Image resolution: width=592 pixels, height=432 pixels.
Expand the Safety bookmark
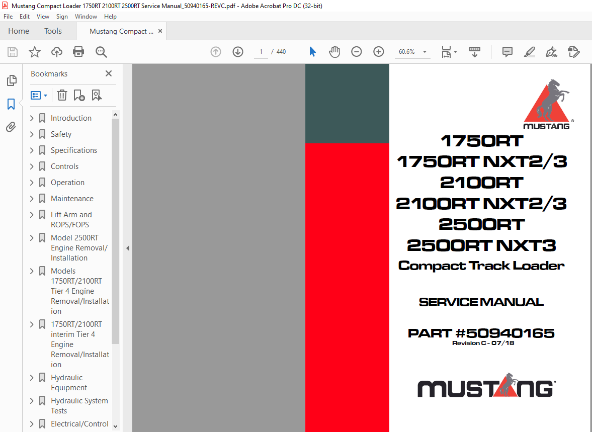pos(32,134)
